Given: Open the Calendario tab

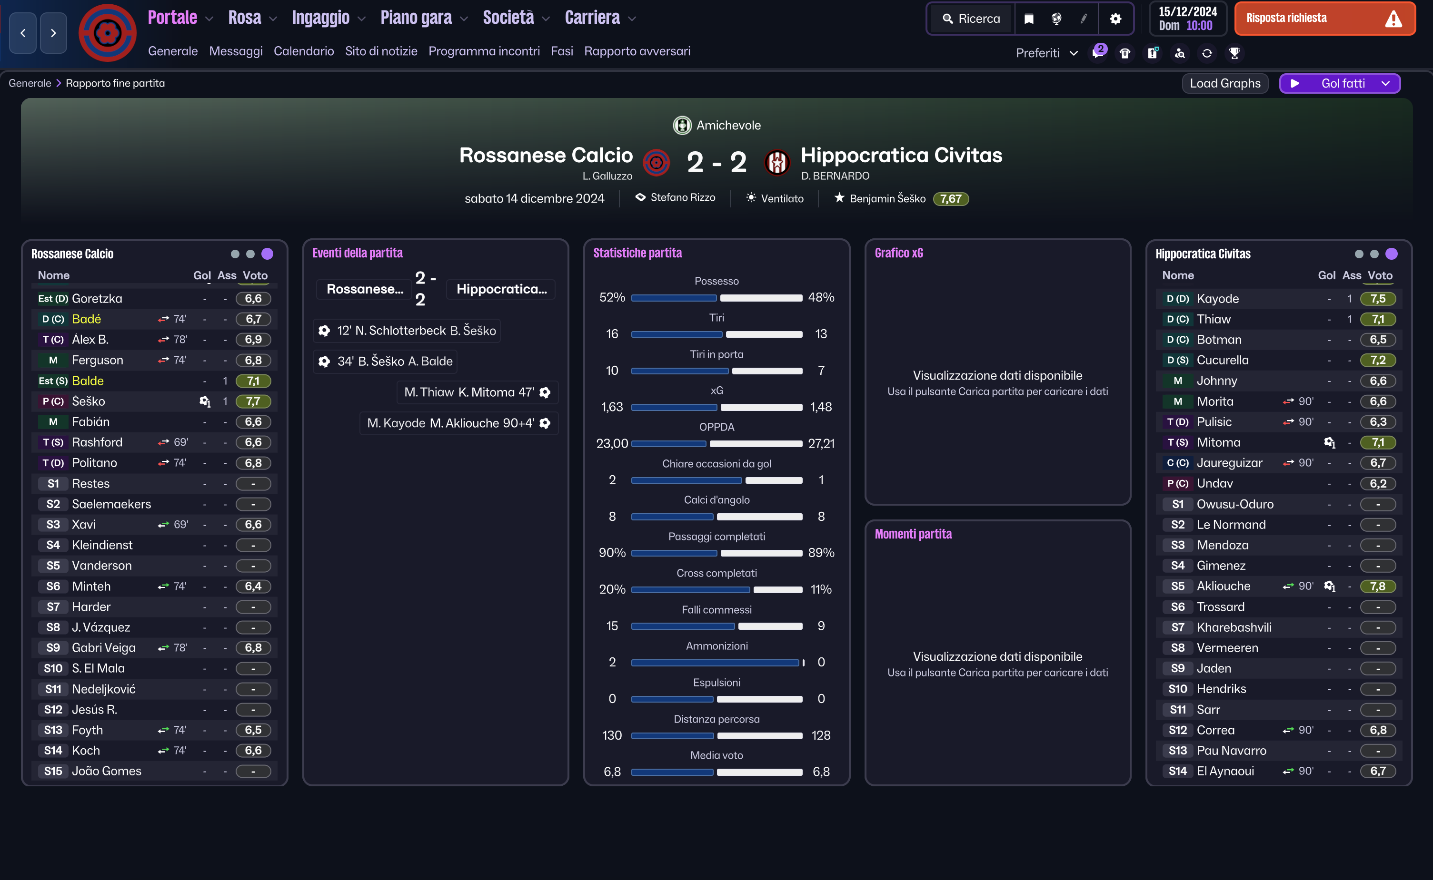Looking at the screenshot, I should (303, 51).
